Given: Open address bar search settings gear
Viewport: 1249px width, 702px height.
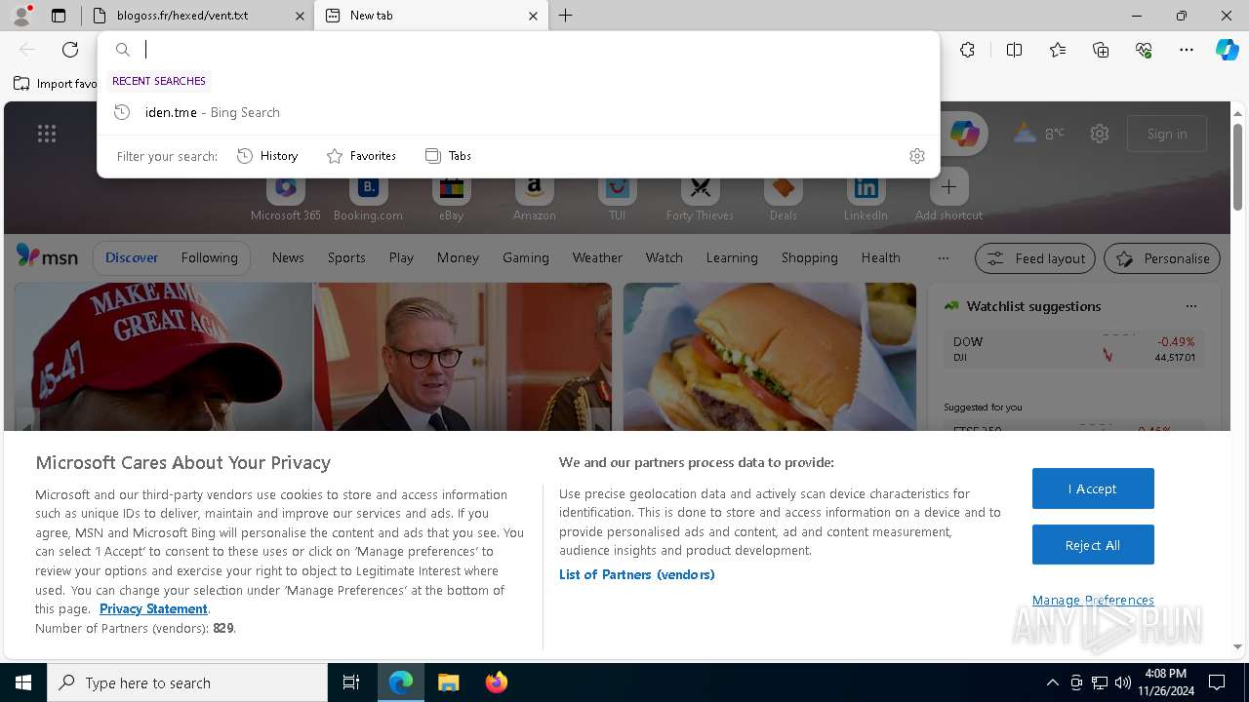Looking at the screenshot, I should pyautogui.click(x=916, y=156).
